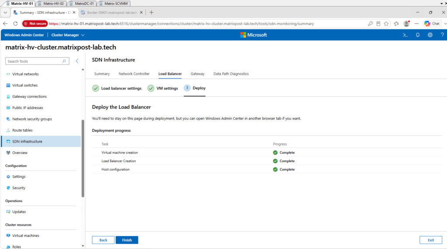Open the Windows Admin Center settings gear
Screen dimensions: 447x249
[430, 35]
